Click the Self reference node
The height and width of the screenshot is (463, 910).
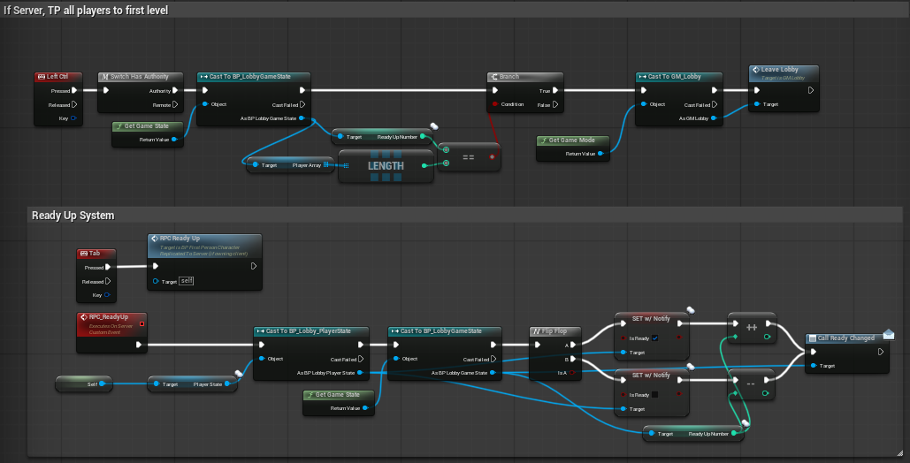tap(83, 384)
